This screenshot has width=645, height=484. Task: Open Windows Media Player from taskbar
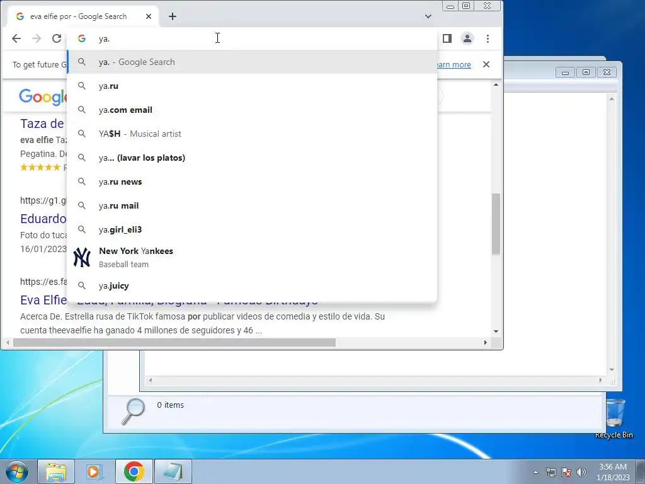(94, 471)
